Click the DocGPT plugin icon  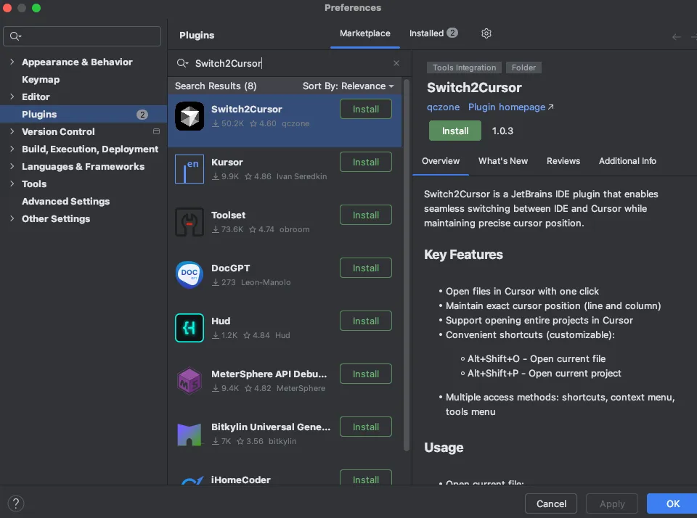(189, 275)
